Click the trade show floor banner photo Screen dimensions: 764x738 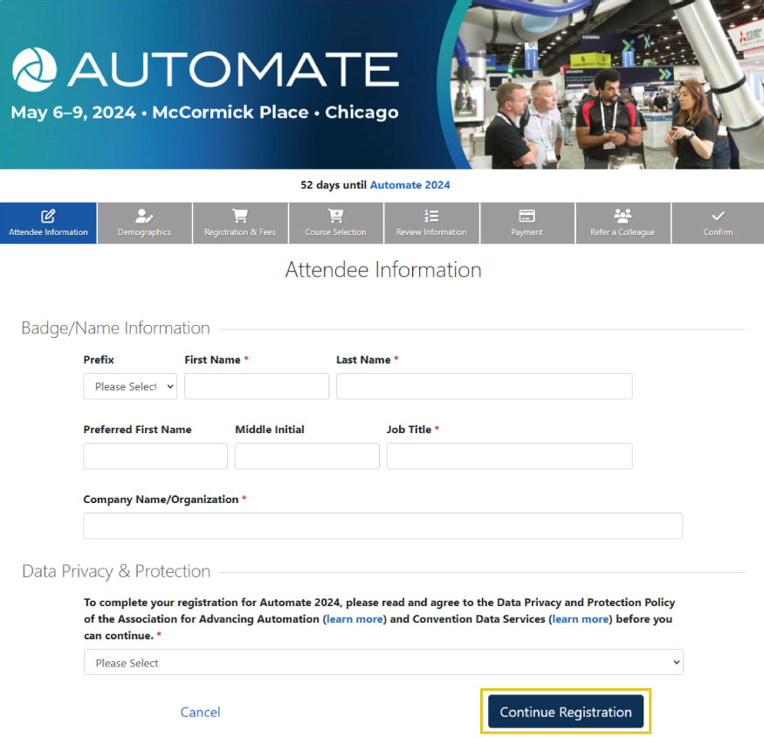coord(607,85)
